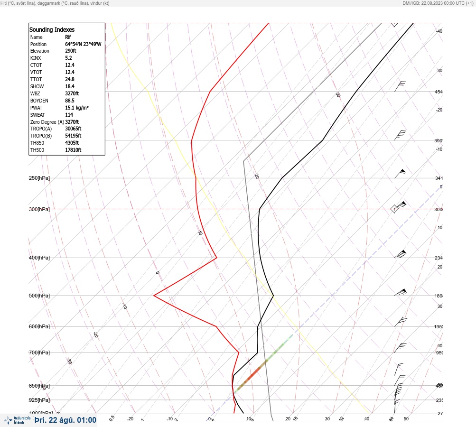The image size is (476, 427).
Task: Click the '700[hPa]' pressure label
Action: [x=39, y=353]
